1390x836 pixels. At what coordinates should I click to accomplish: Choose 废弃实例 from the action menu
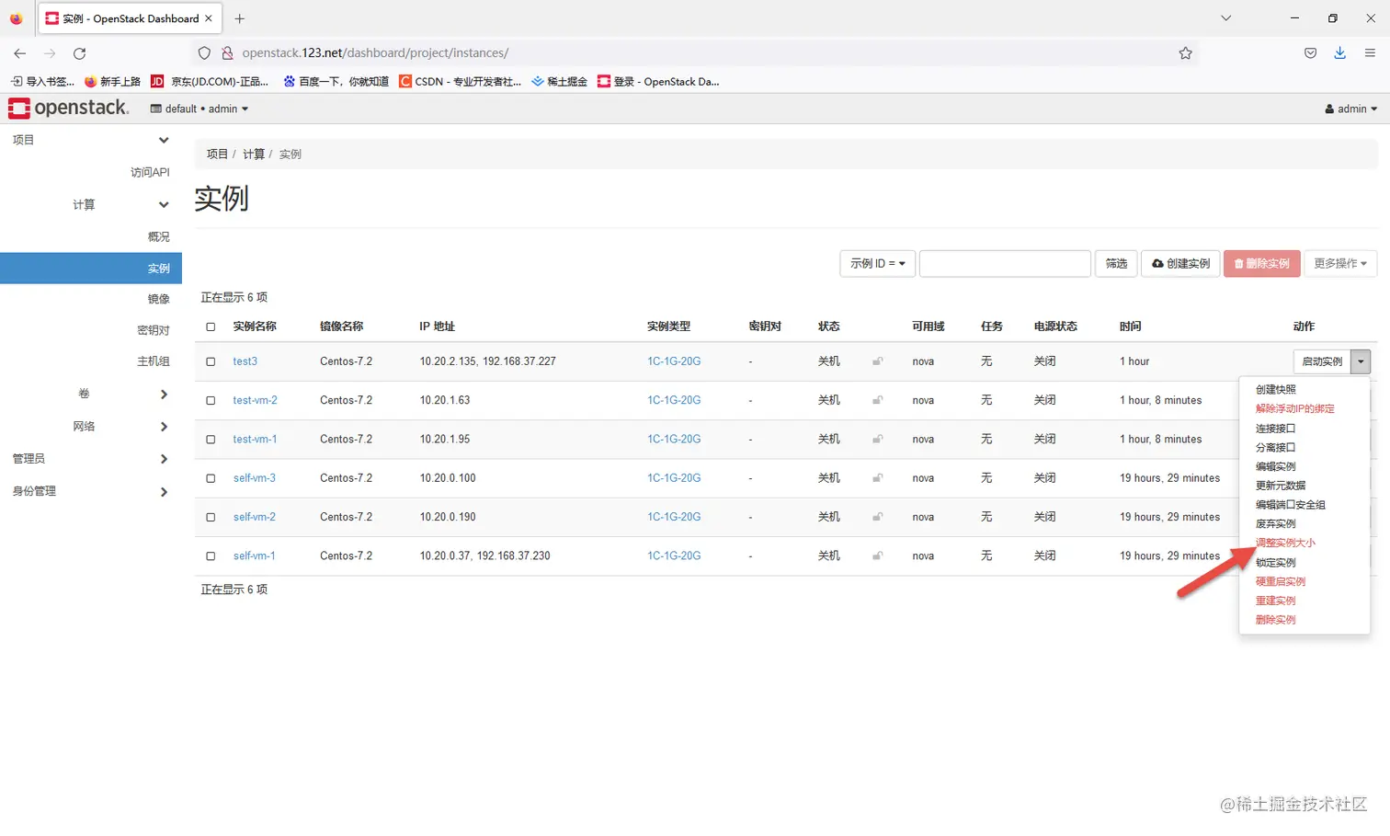point(1276,524)
